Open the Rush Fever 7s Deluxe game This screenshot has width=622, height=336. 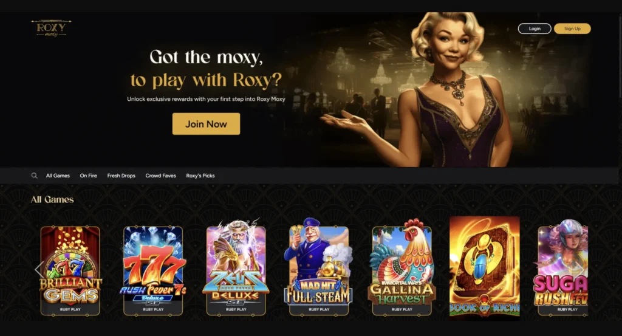153,270
